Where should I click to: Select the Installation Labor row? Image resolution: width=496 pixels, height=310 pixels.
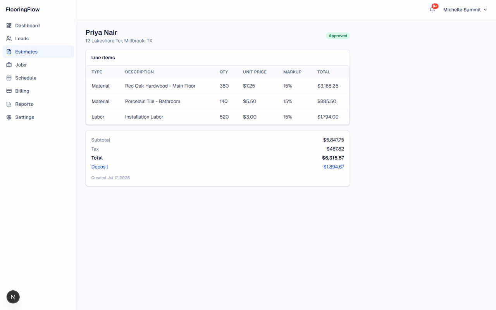tap(218, 117)
